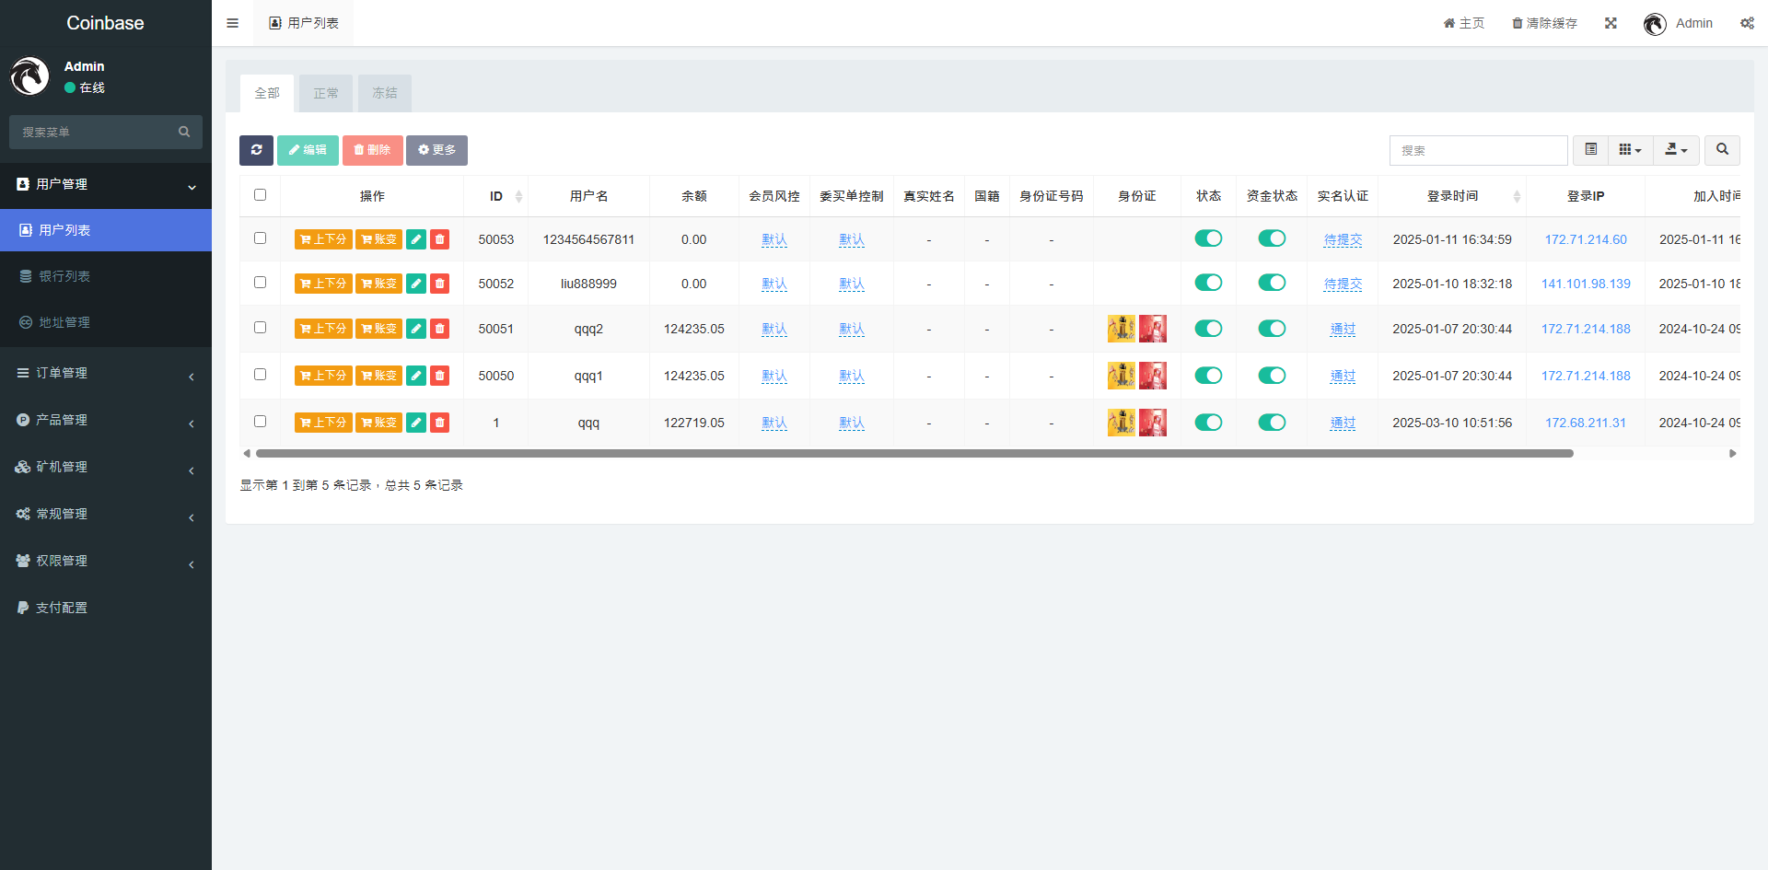Toggle 资金状态 switch for user qqq

(1272, 423)
